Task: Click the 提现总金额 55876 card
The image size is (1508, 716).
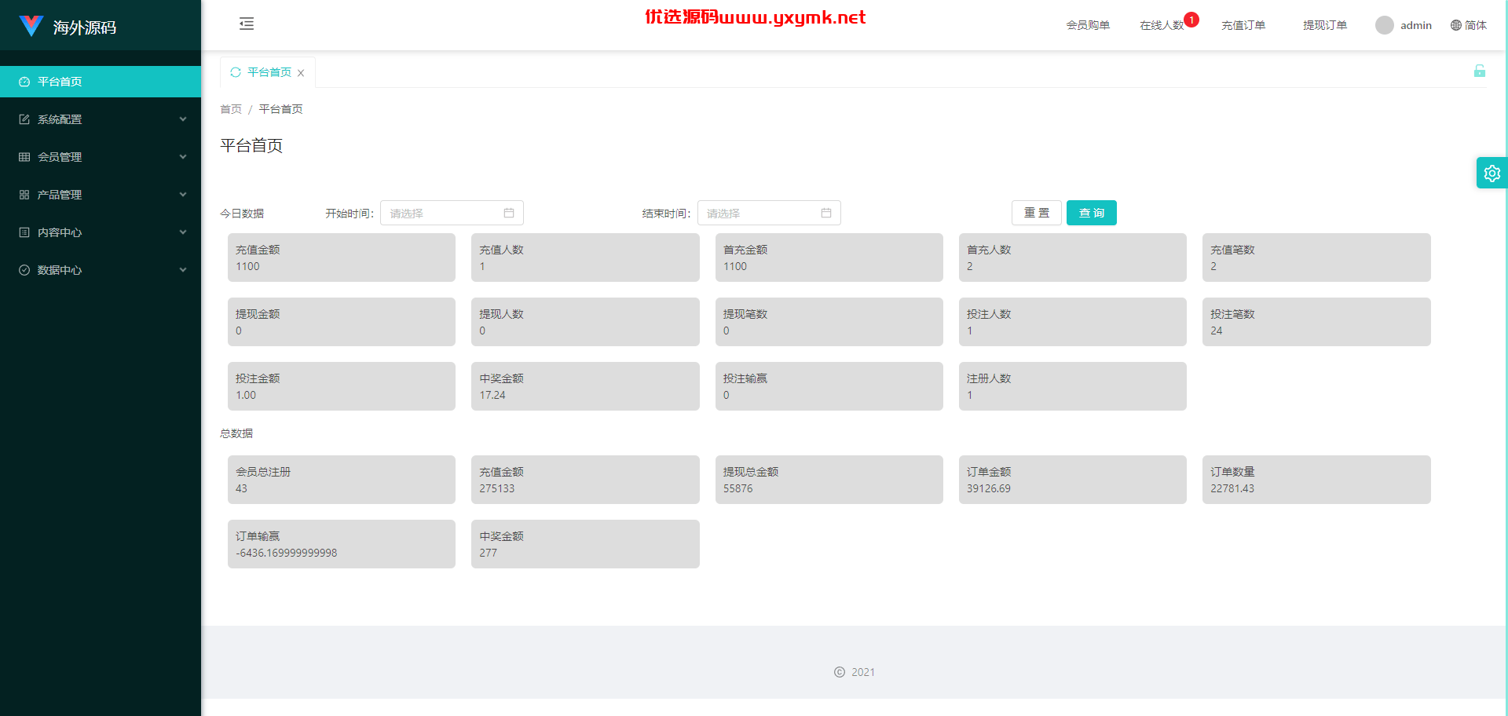Action: point(829,480)
